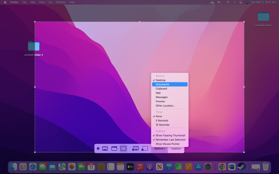Dismiss the screenshot toolbar via the X icon
The width and height of the screenshot is (279, 174).
click(98, 148)
